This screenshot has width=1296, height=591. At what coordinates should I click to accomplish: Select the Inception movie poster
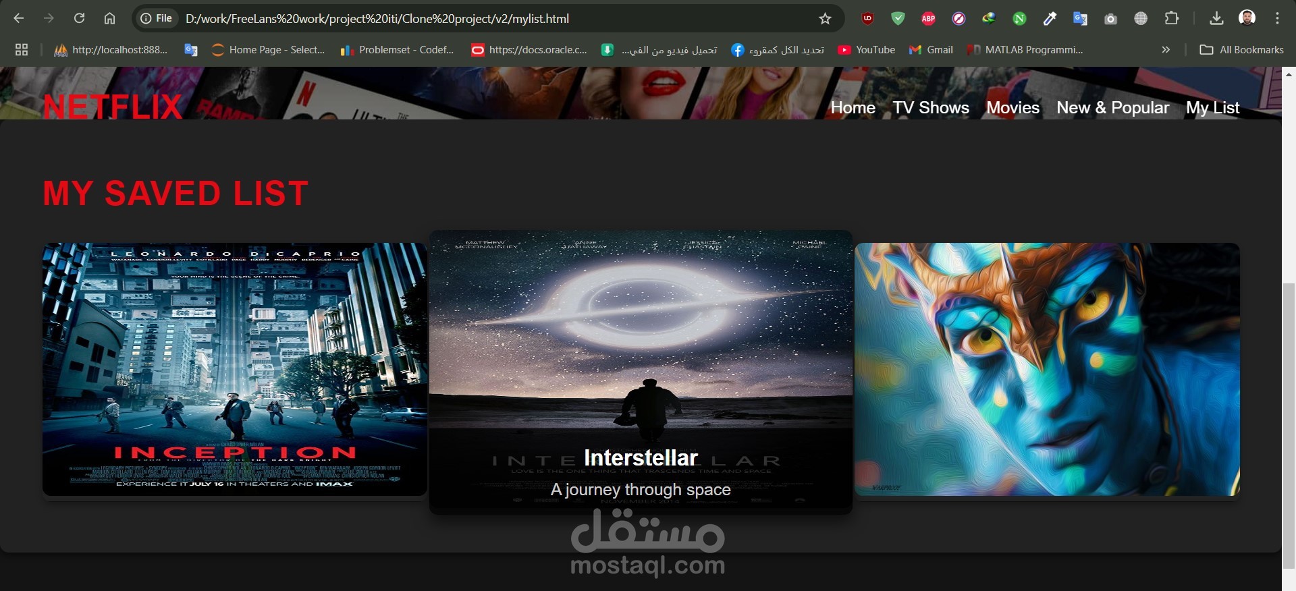pyautogui.click(x=235, y=369)
